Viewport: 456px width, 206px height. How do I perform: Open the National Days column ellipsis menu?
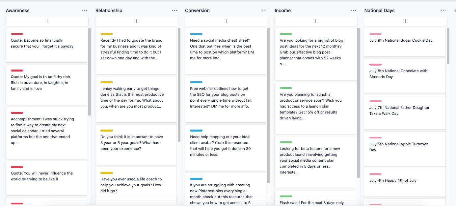[x=443, y=10]
